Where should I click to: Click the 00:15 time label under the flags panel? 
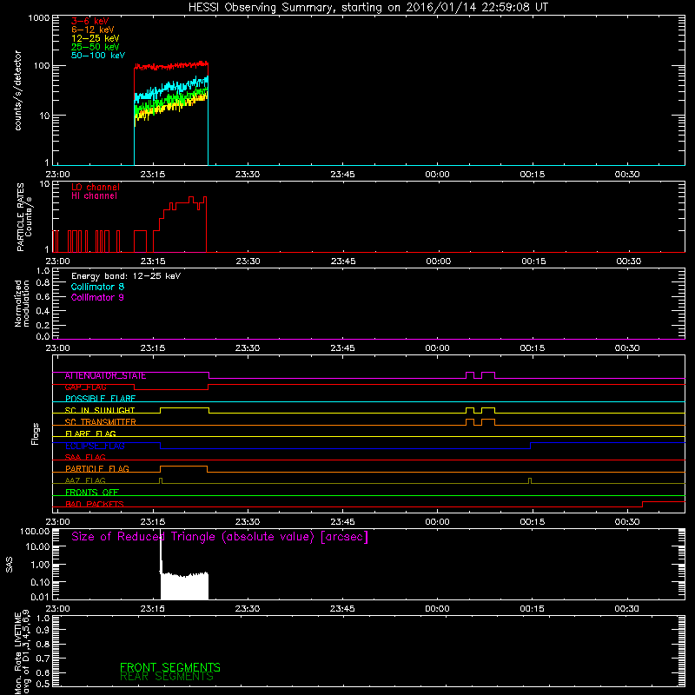(x=532, y=522)
